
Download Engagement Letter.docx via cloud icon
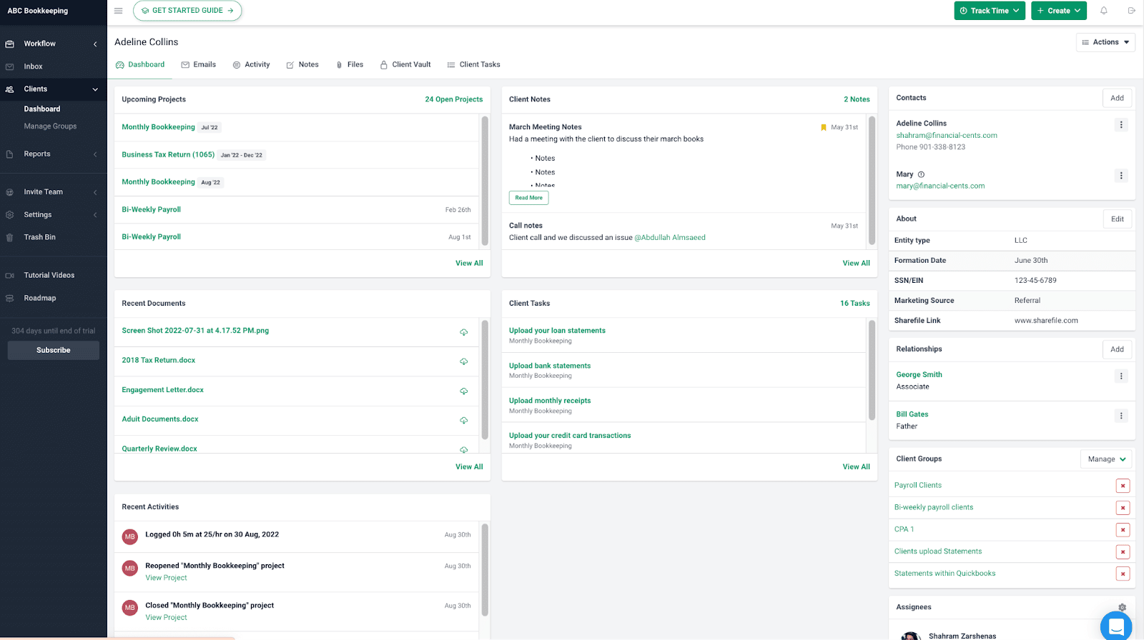(463, 391)
